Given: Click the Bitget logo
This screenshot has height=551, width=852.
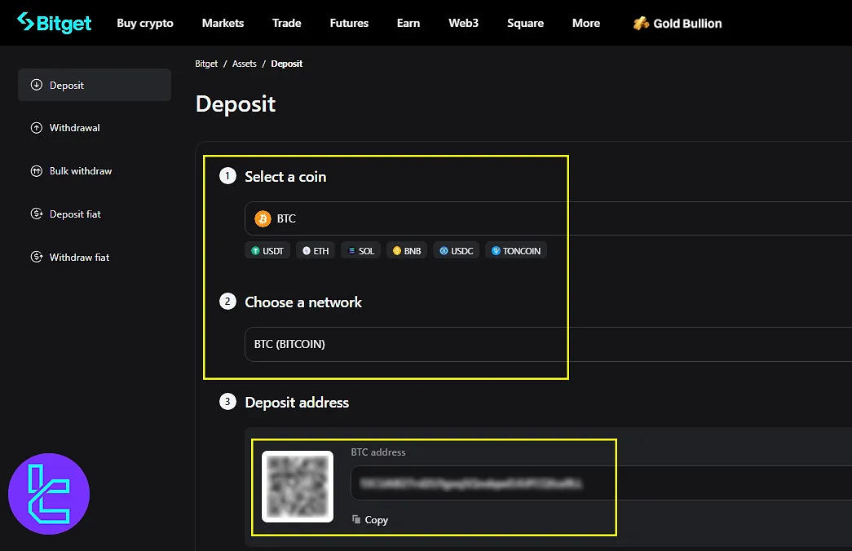Looking at the screenshot, I should pos(55,23).
